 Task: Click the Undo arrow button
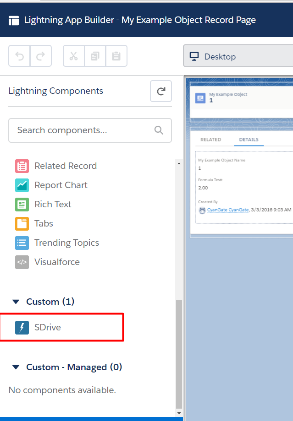(x=19, y=56)
